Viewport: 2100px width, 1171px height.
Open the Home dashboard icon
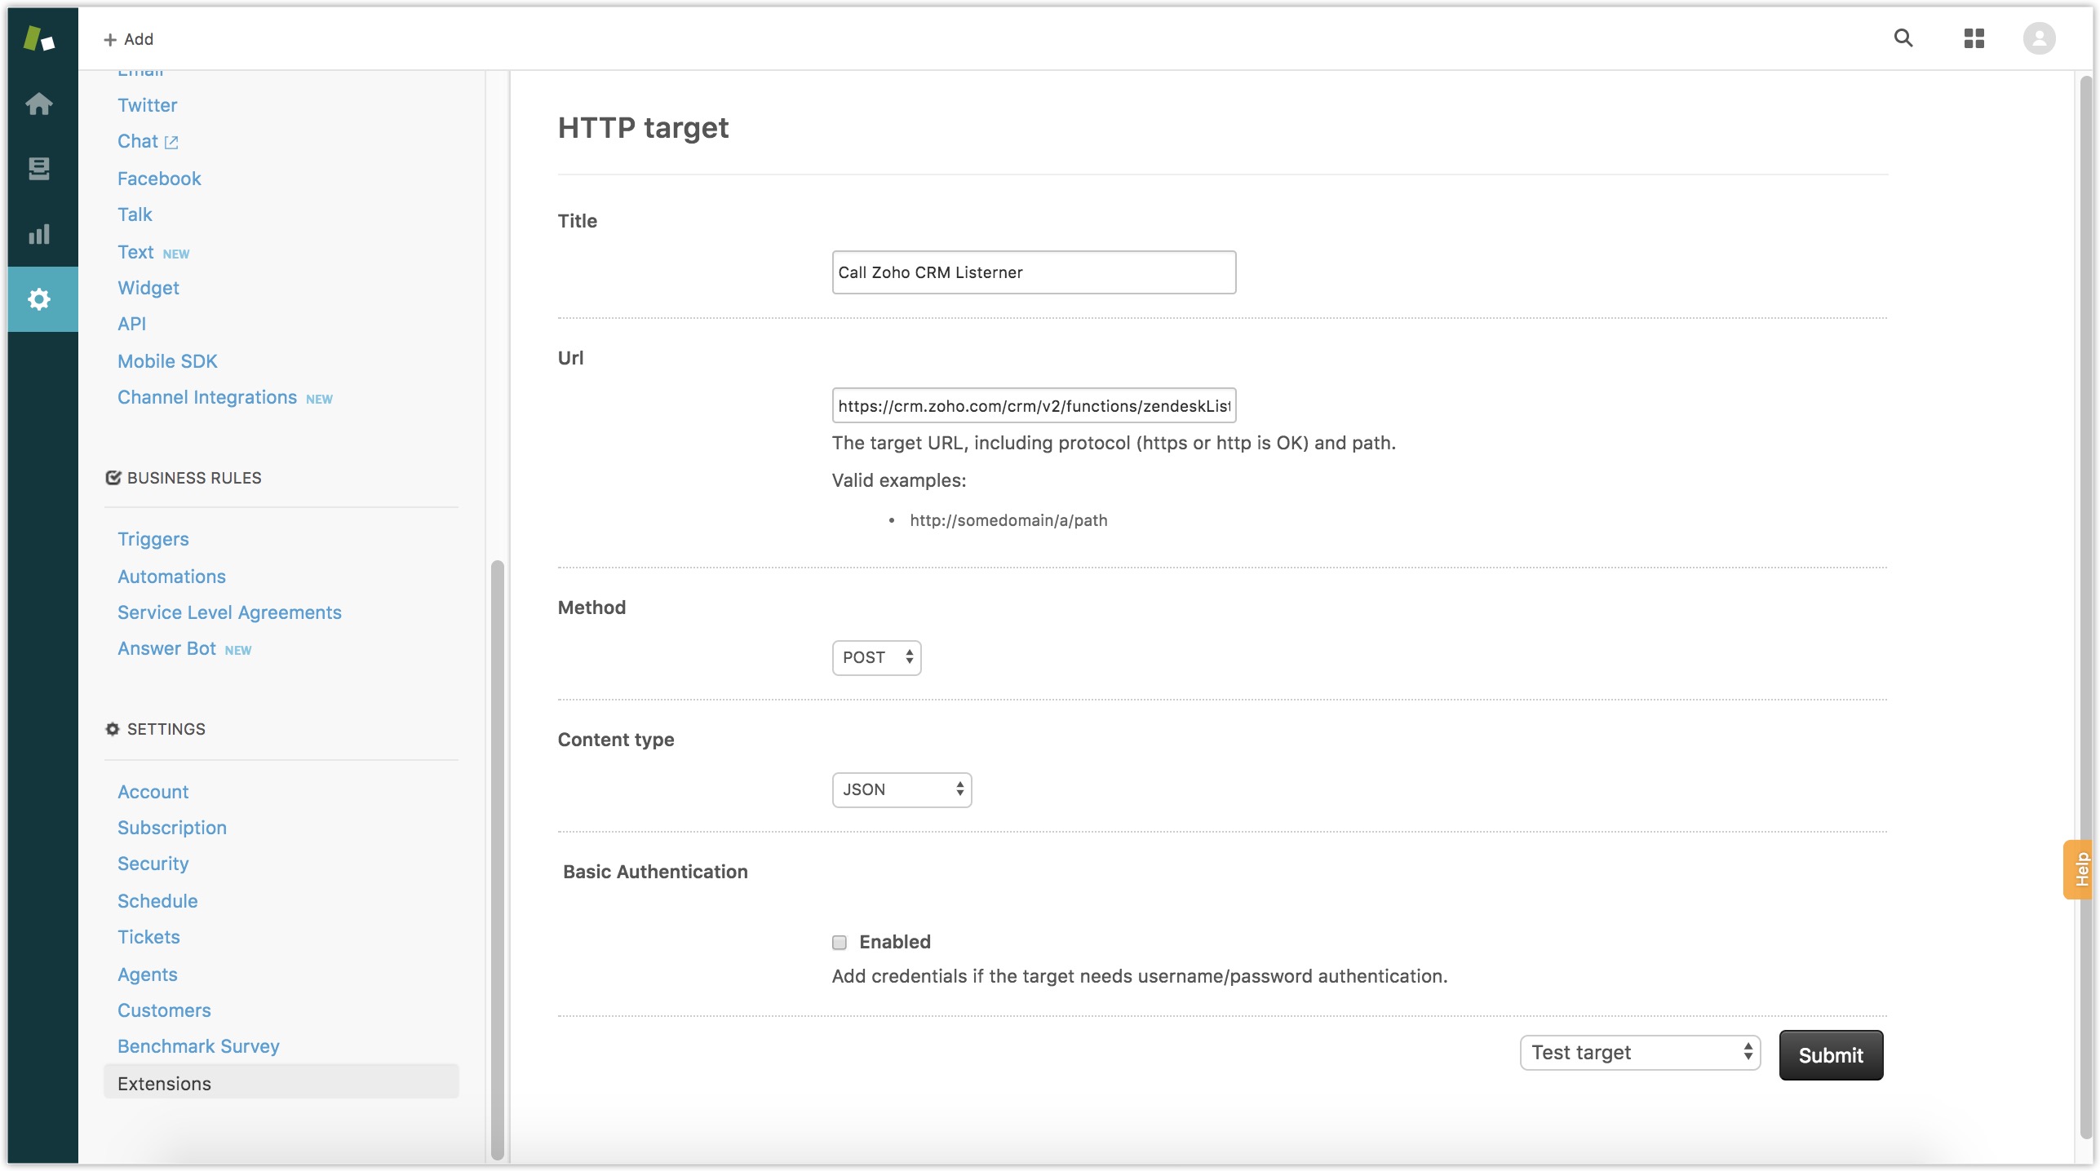click(x=38, y=104)
